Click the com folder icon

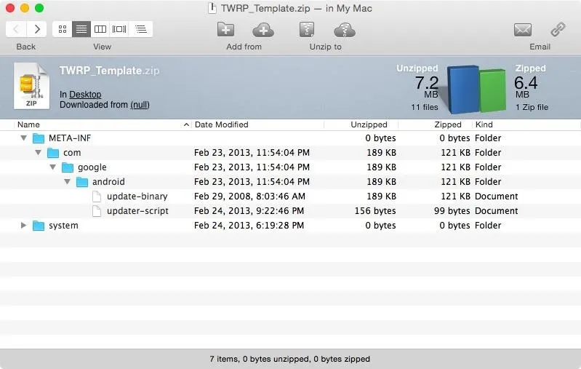click(53, 153)
